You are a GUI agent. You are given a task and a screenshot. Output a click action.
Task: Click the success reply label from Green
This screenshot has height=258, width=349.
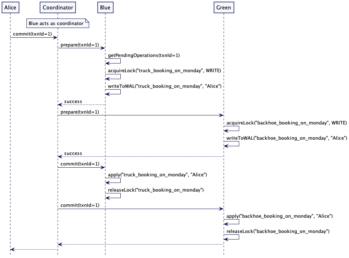click(x=73, y=153)
